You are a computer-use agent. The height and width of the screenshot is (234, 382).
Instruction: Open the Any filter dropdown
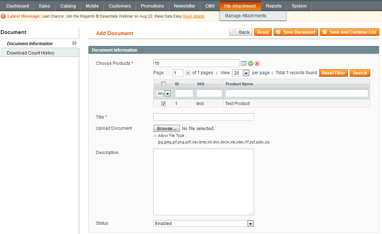tap(163, 94)
